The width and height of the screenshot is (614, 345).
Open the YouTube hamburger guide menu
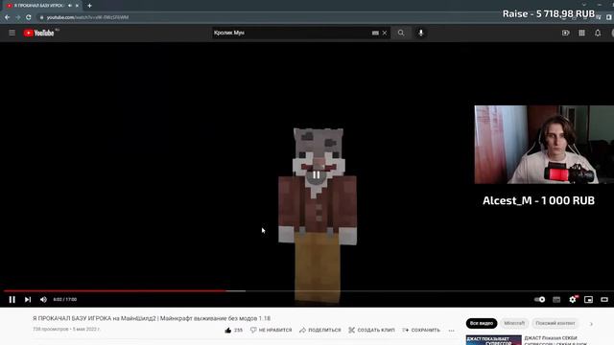point(12,33)
